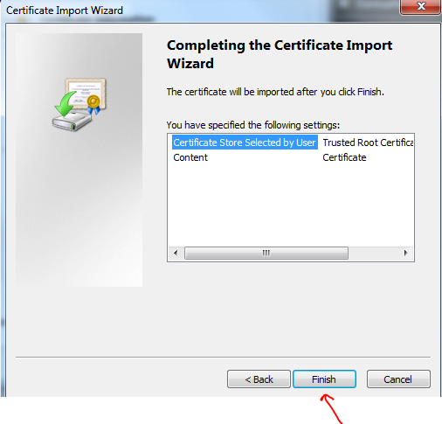The width and height of the screenshot is (442, 424).
Task: Click the gold seal on the certificate icon
Action: (93, 102)
